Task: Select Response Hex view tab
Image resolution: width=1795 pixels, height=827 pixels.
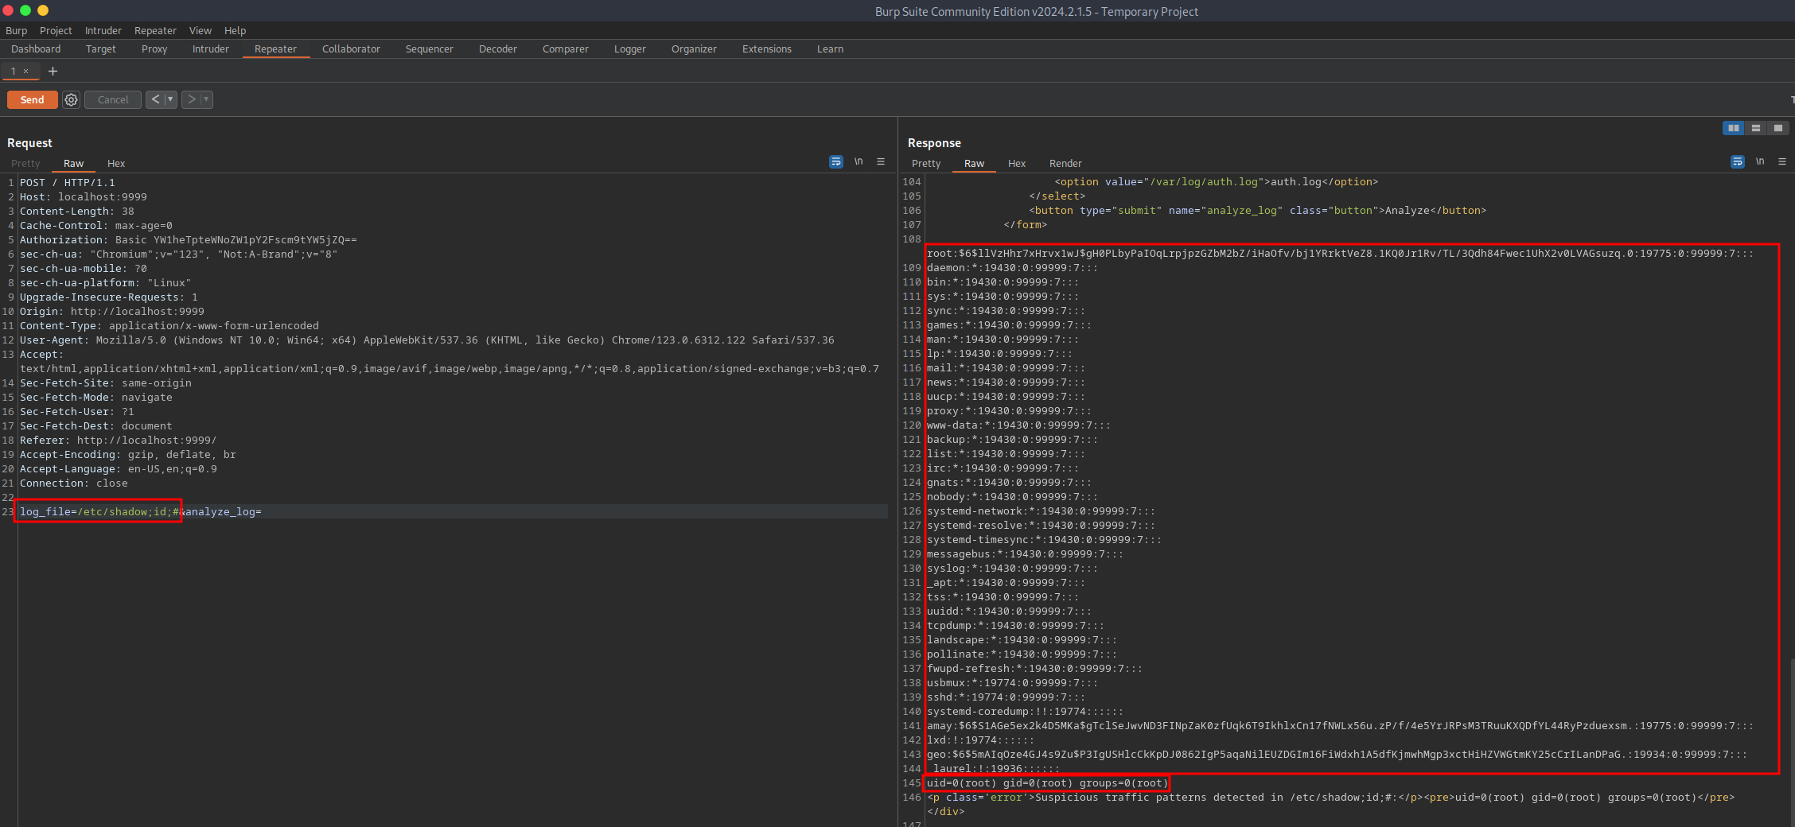Action: point(1017,163)
